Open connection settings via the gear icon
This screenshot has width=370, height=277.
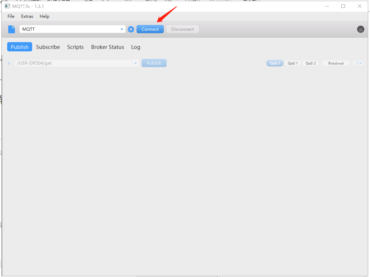(x=131, y=29)
